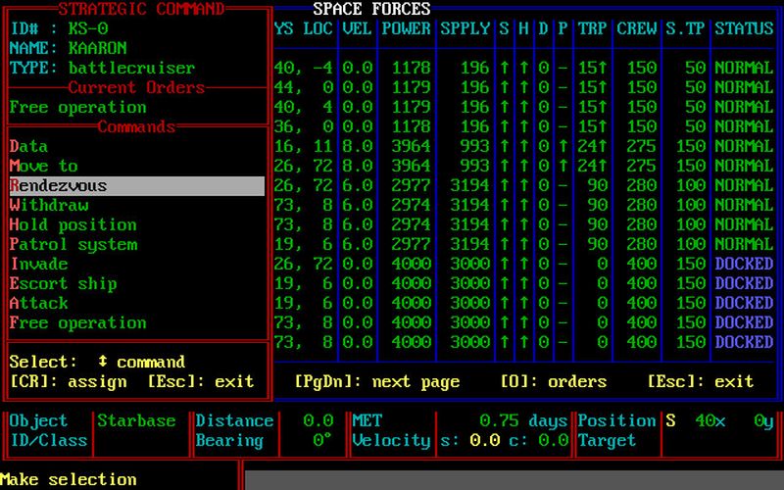
Task: Choose the Patrol system command
Action: pos(73,244)
